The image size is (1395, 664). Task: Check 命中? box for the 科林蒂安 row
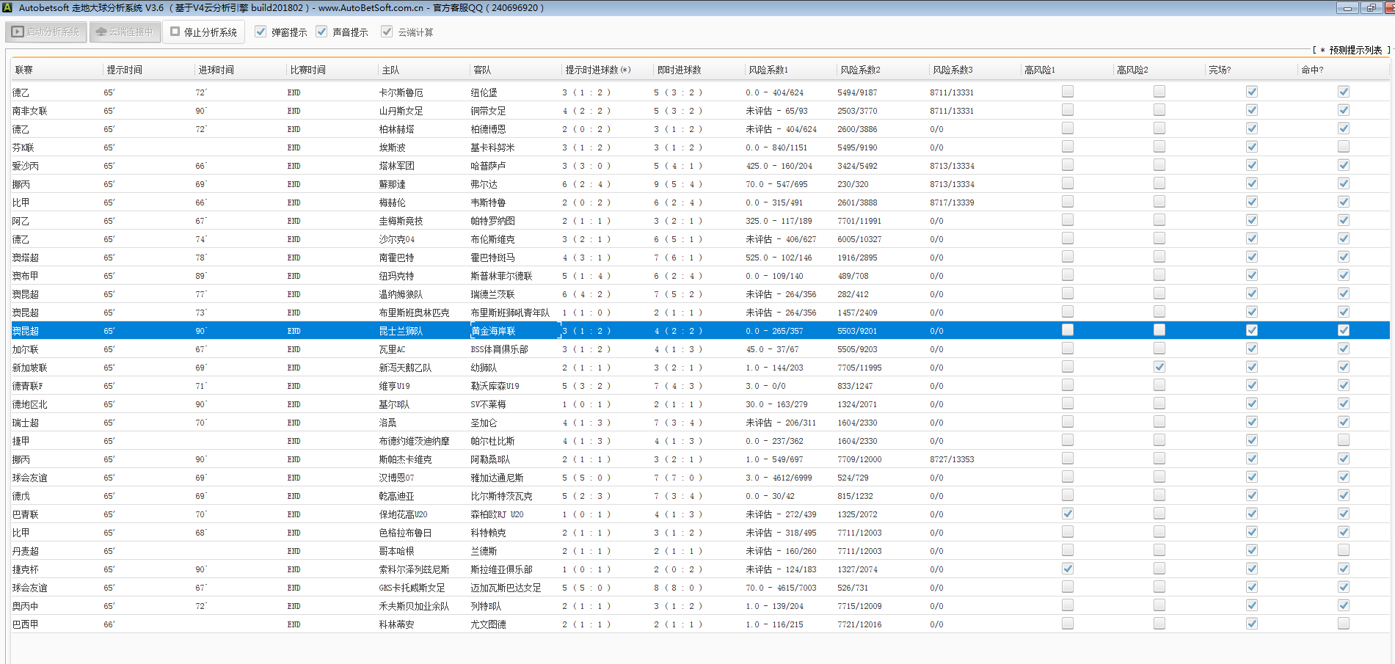click(1344, 624)
